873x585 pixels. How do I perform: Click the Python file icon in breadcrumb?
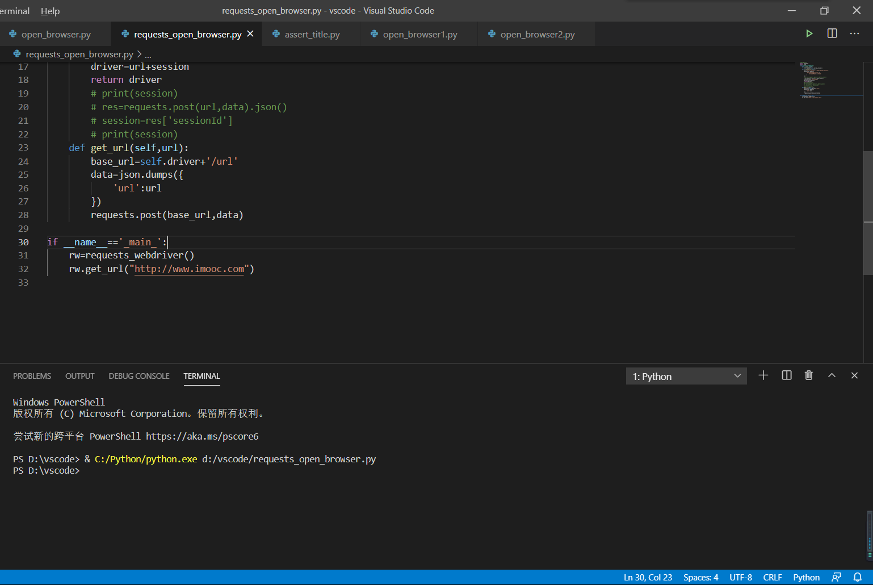click(x=17, y=54)
